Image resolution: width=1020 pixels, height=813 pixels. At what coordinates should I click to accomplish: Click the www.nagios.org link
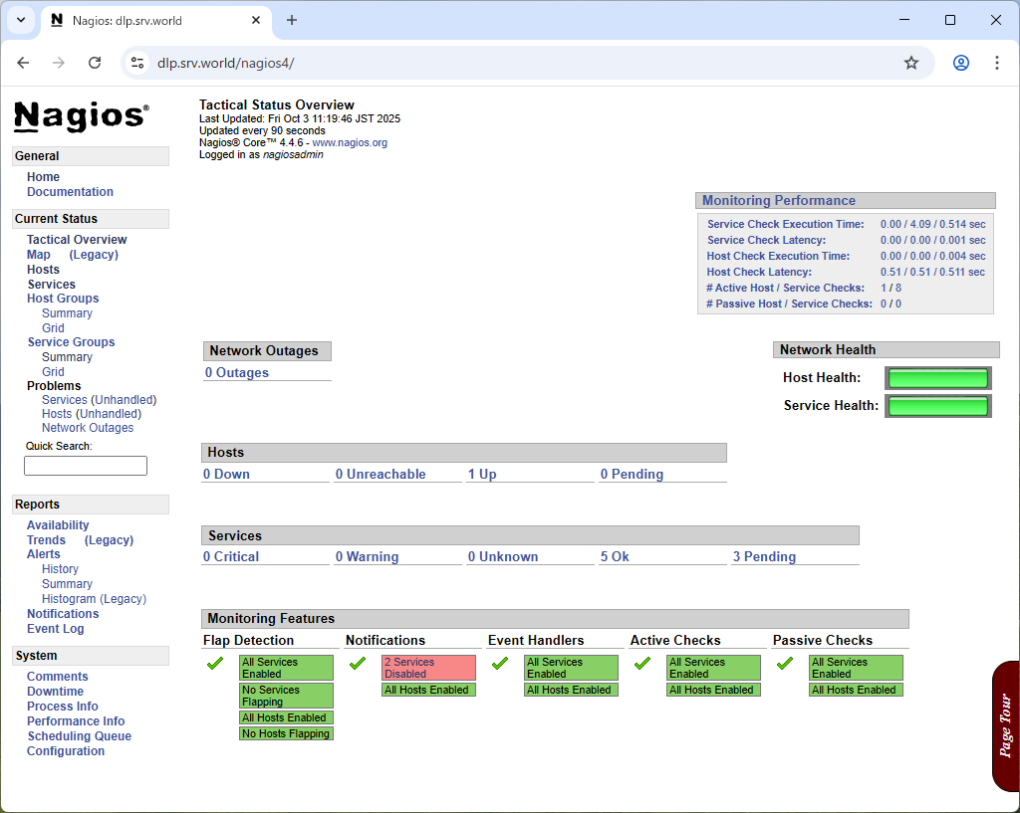350,143
